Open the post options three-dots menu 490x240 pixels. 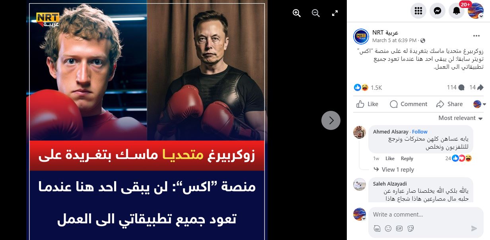[x=476, y=36]
